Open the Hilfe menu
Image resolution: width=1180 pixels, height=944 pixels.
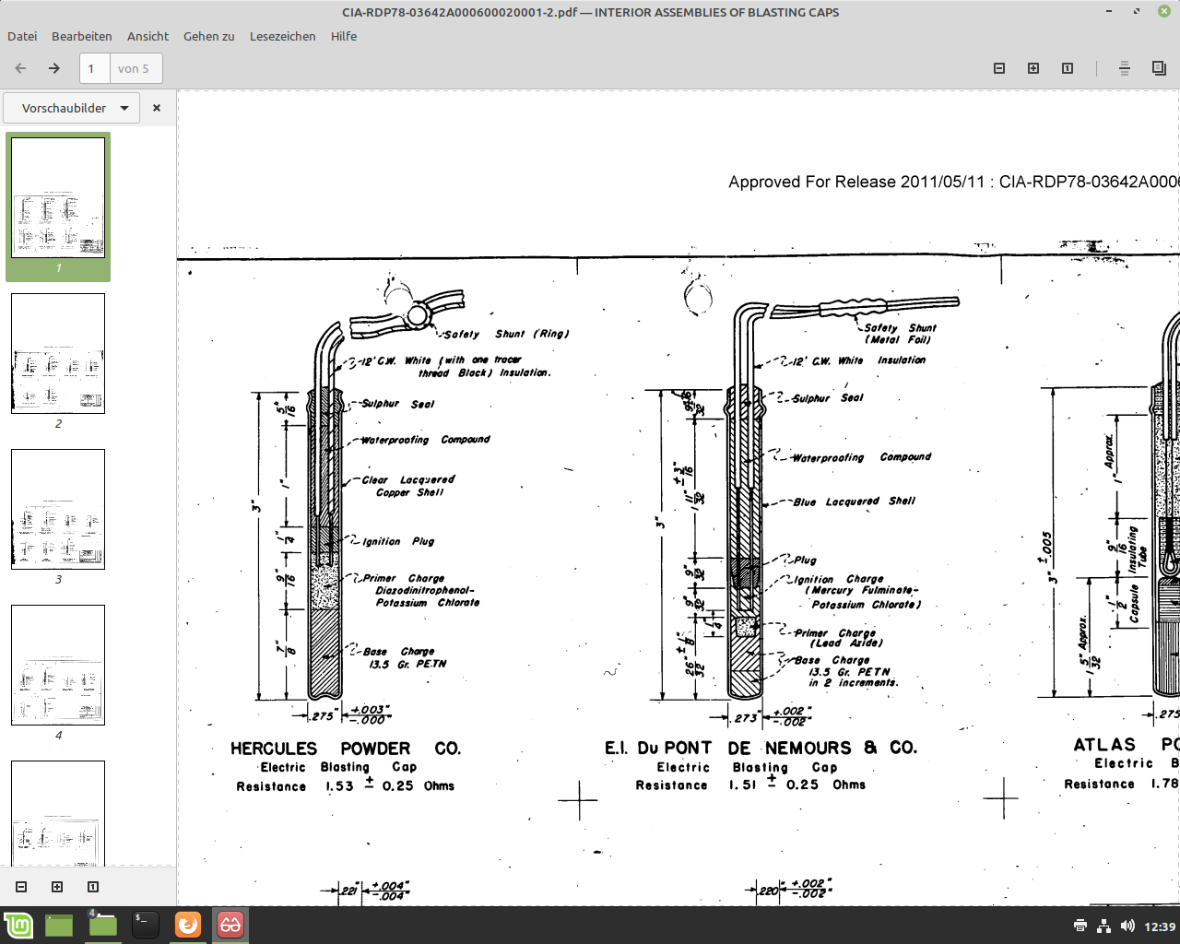[344, 36]
